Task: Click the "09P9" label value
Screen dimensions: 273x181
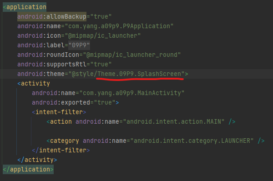Action: tap(79, 45)
